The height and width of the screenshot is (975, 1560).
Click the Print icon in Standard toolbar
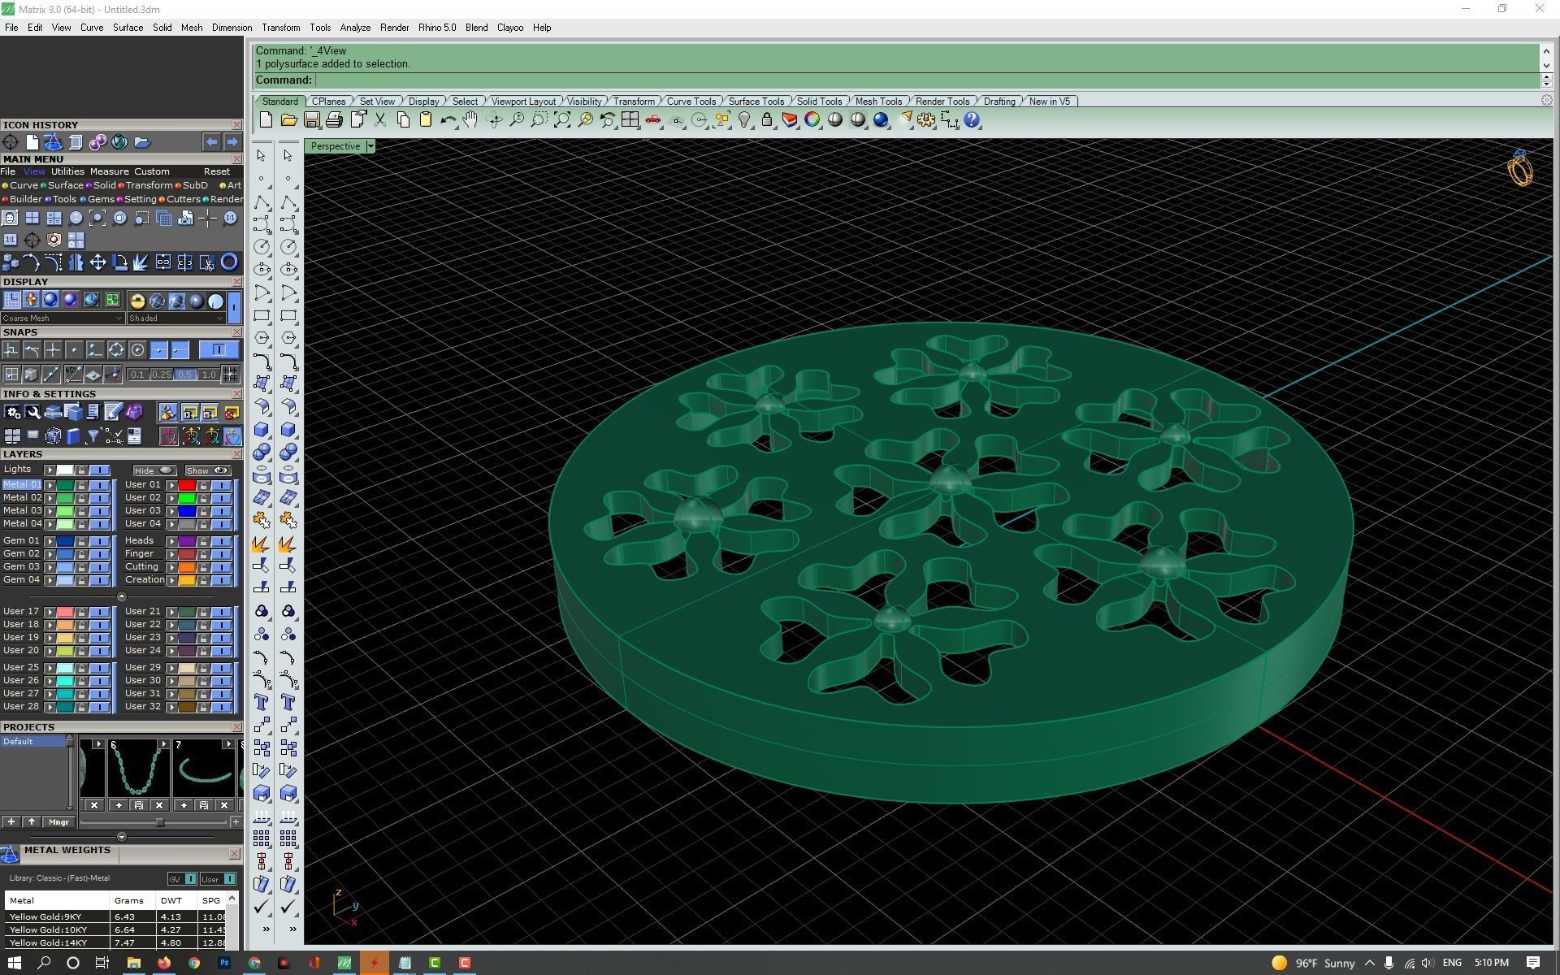334,120
